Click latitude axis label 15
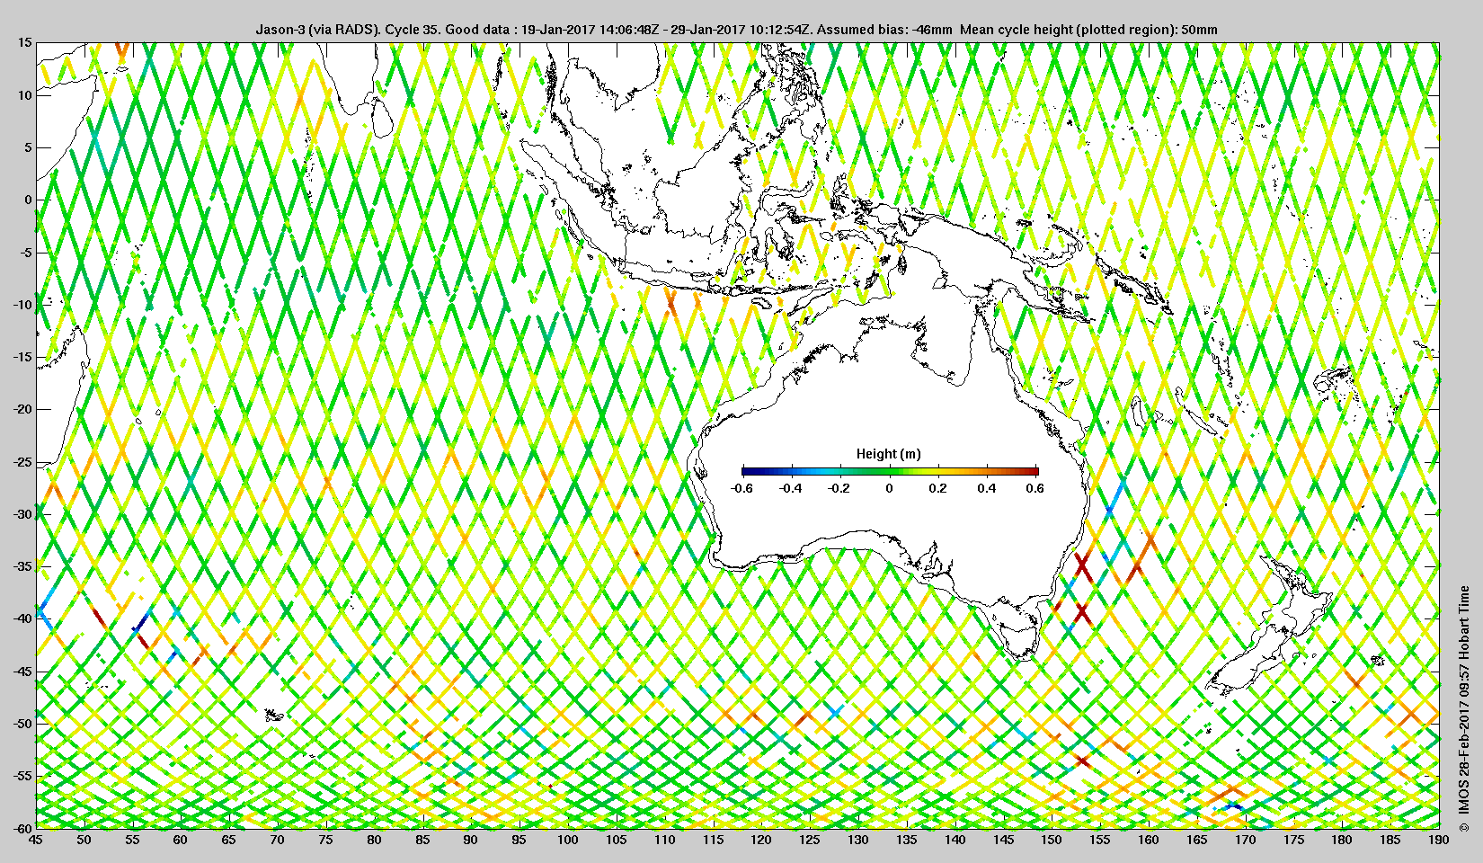The width and height of the screenshot is (1483, 863). pyautogui.click(x=24, y=42)
